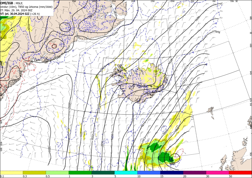Click the blue 10 mm legend swatch
The image size is (252, 178).
[149, 173]
